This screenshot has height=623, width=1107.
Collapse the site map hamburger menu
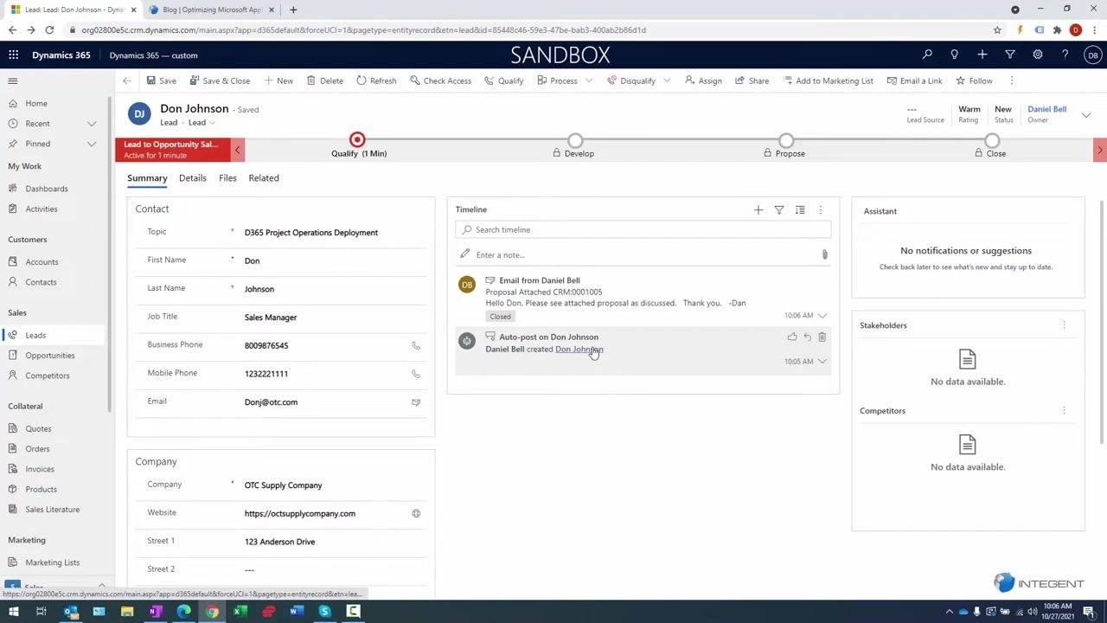pos(13,80)
